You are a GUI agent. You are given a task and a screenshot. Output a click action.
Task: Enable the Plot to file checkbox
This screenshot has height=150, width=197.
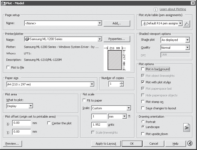click(8, 67)
